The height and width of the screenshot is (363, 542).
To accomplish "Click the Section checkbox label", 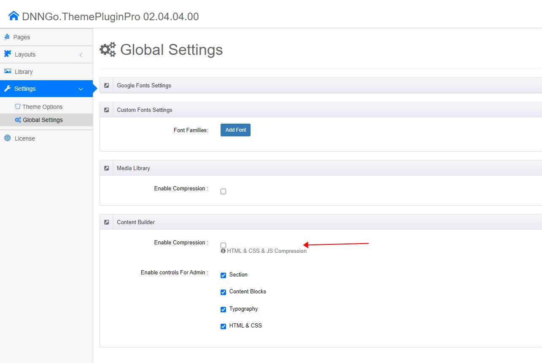I will click(x=238, y=274).
